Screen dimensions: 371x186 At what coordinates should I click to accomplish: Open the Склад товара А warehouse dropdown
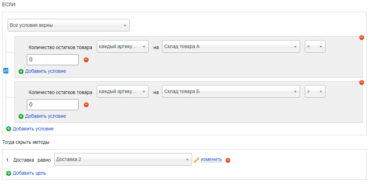(231, 46)
